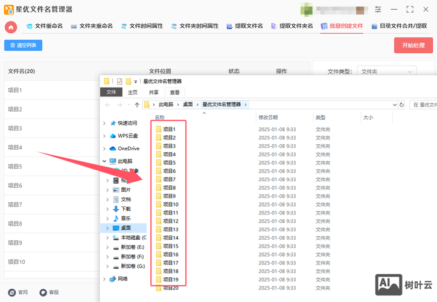Viewport: 437px width, 302px height.
Task: Expand 网络 in navigation tree
Action: click(104, 279)
